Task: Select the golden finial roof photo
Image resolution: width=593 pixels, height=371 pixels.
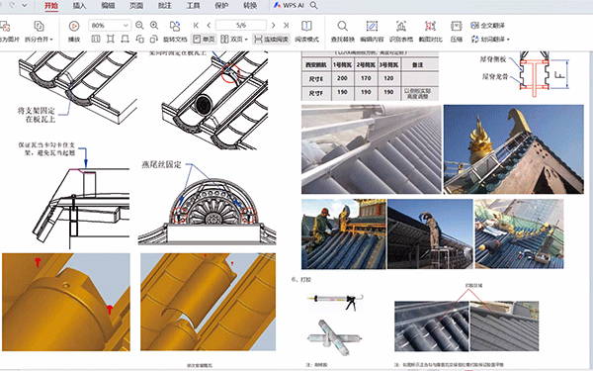Action: (514, 149)
